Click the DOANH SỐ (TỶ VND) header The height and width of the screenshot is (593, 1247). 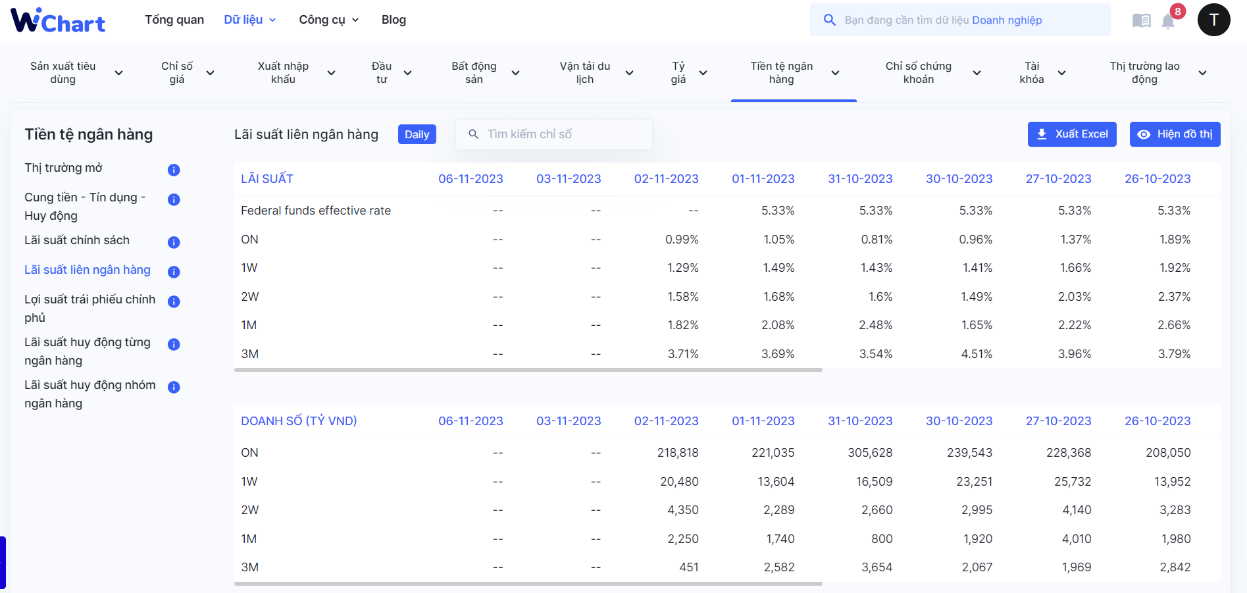299,421
